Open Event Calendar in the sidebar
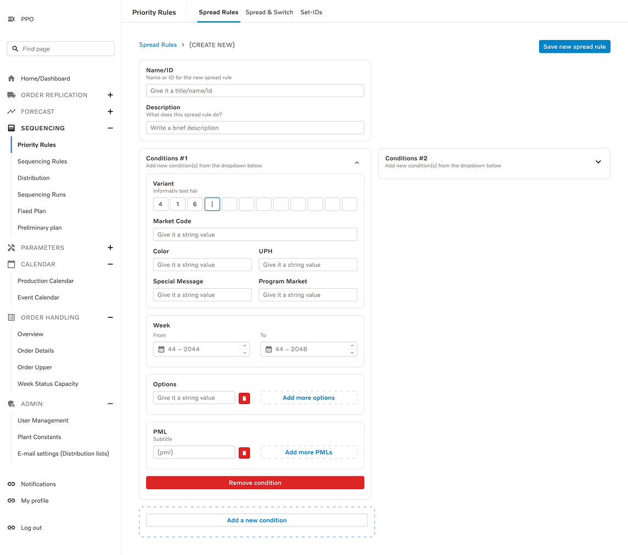The image size is (628, 555). pyautogui.click(x=38, y=298)
